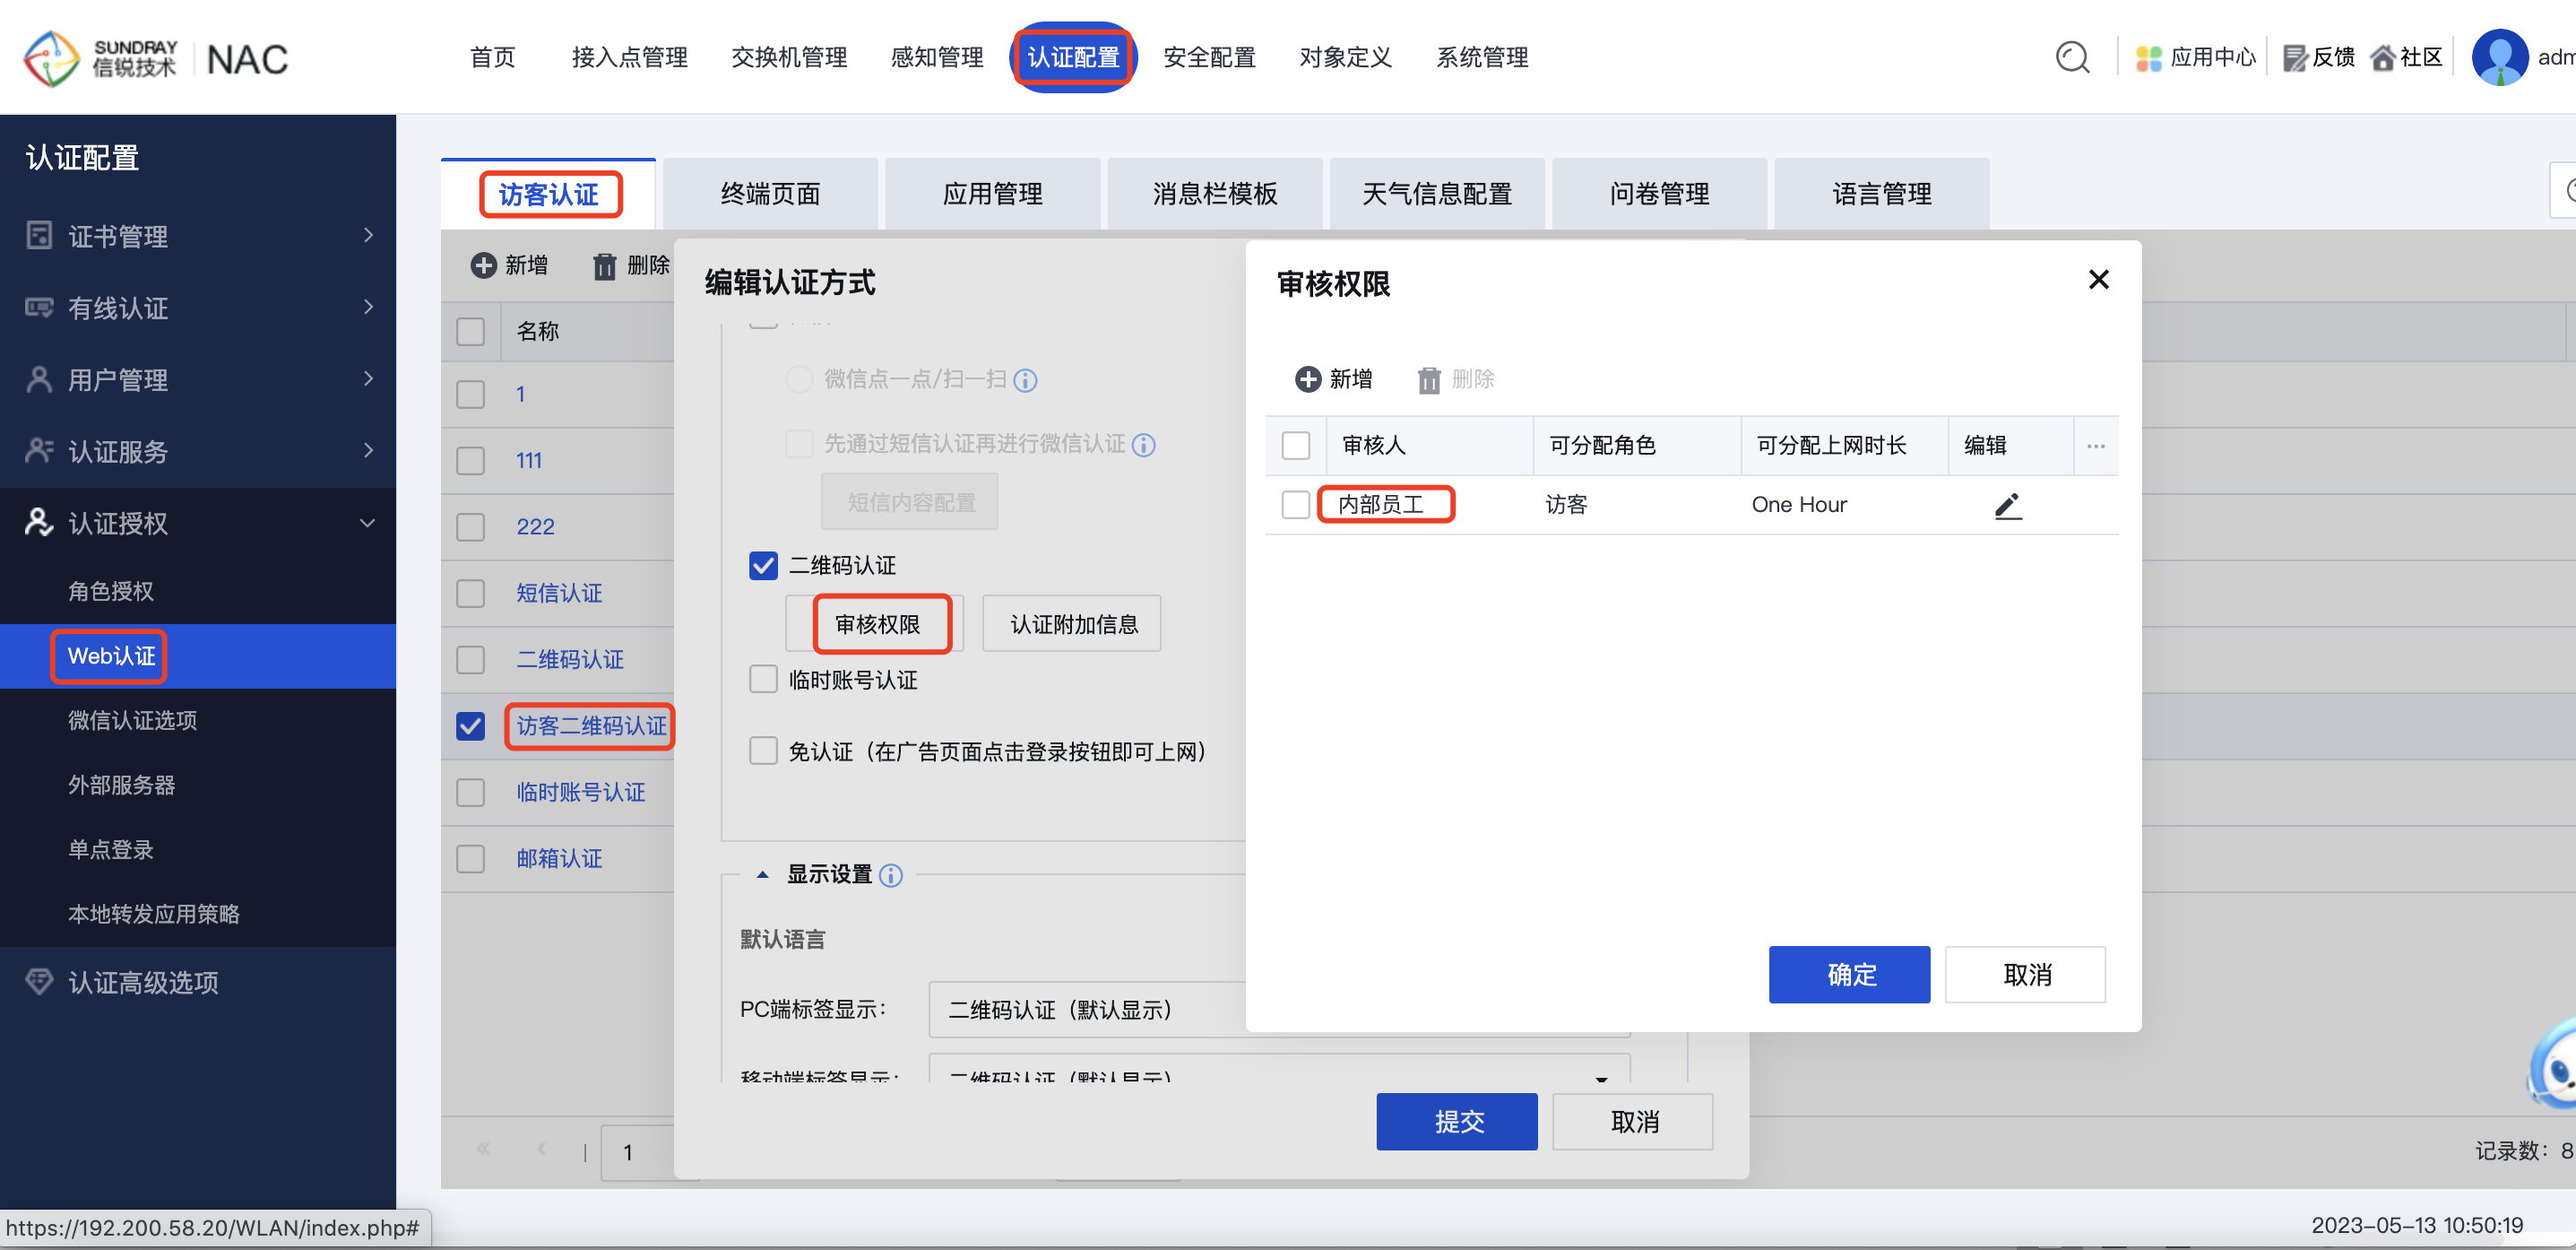Viewport: 2576px width, 1250px height.
Task: Click the search magnifier icon in header
Action: coord(2072,57)
